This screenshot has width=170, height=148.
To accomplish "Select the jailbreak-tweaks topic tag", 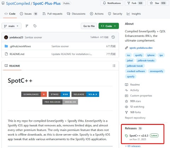I will coord(146,60).
